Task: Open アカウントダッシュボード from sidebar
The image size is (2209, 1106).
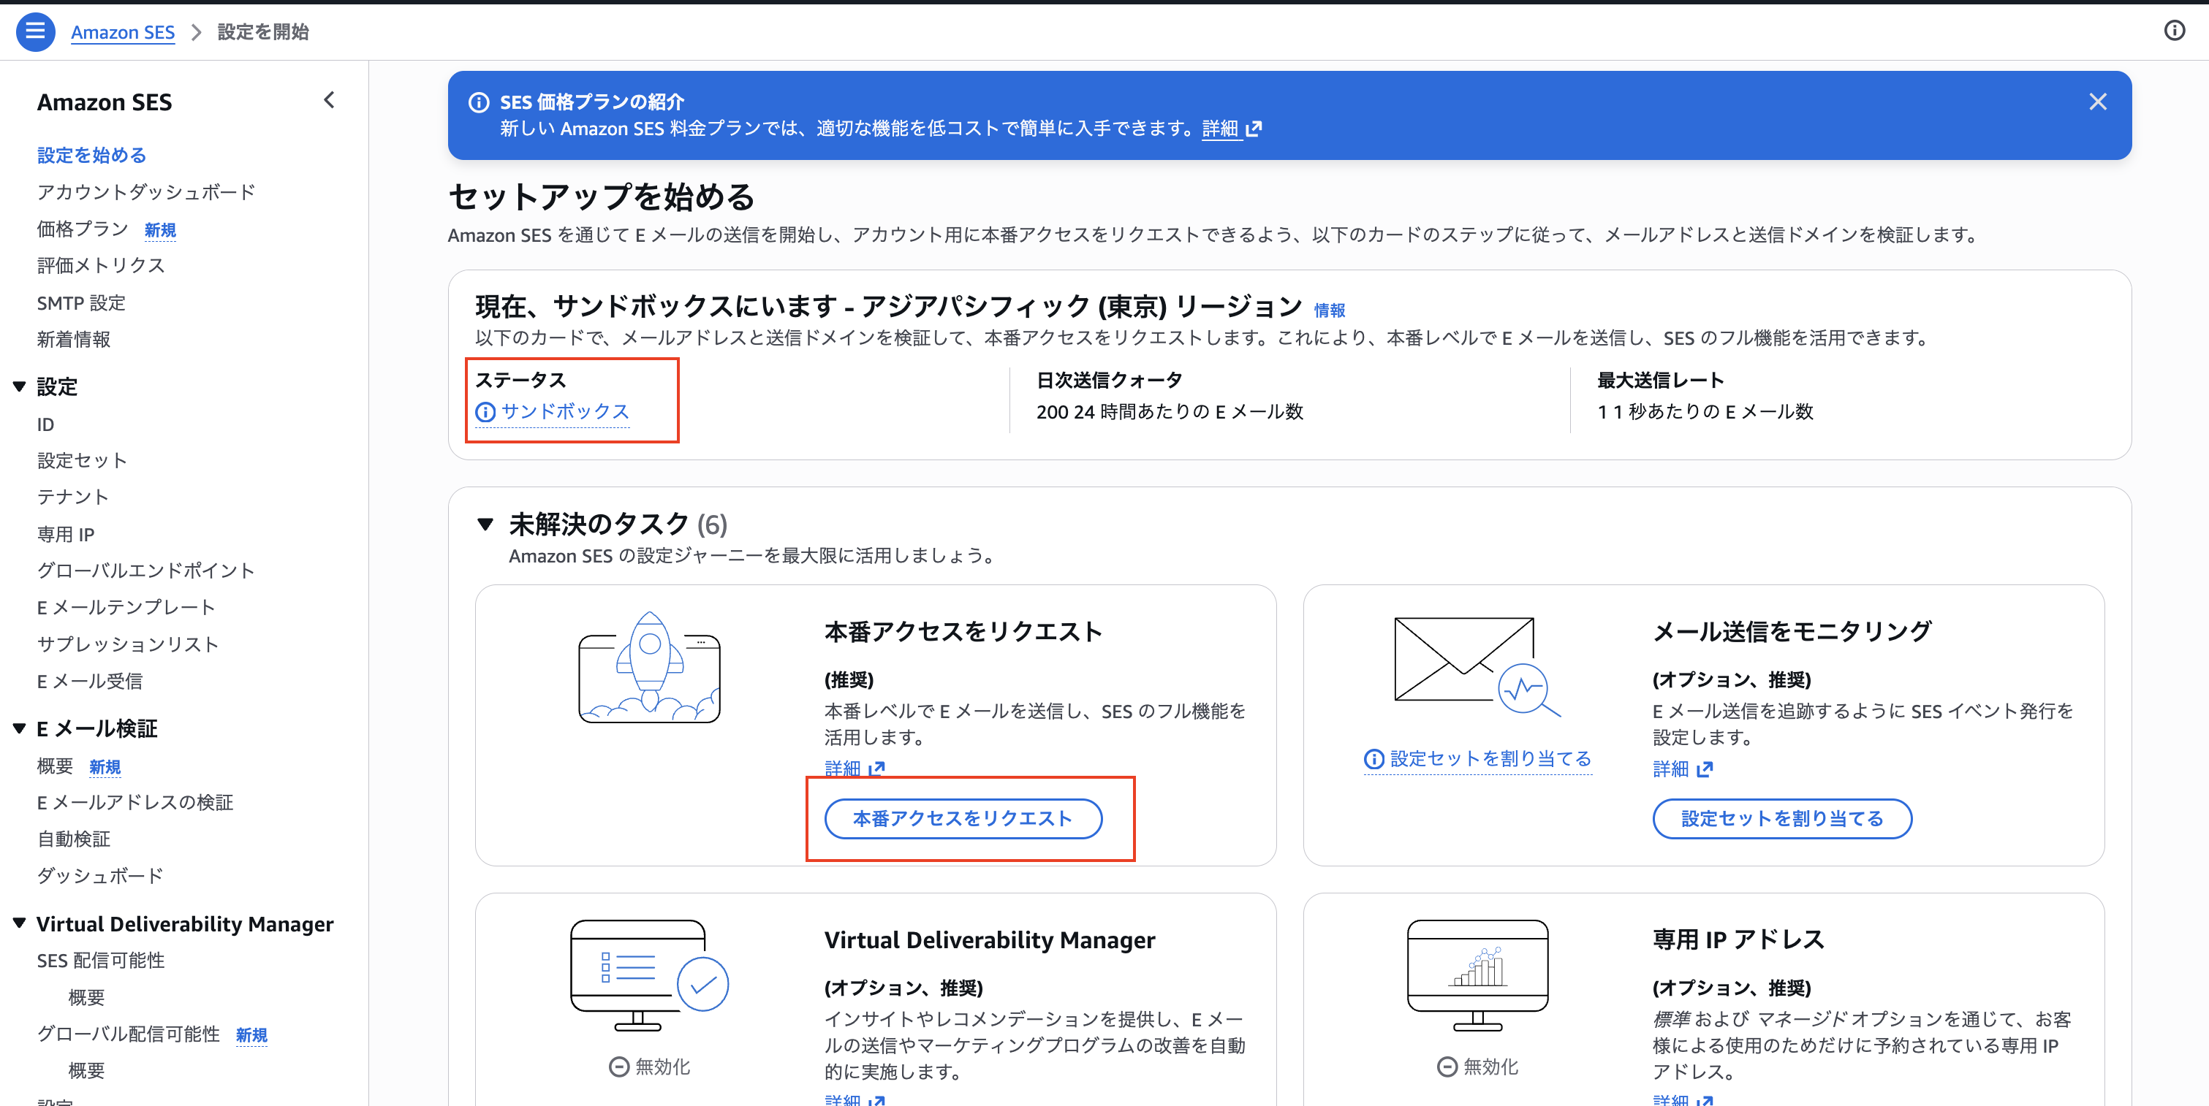Action: (147, 192)
